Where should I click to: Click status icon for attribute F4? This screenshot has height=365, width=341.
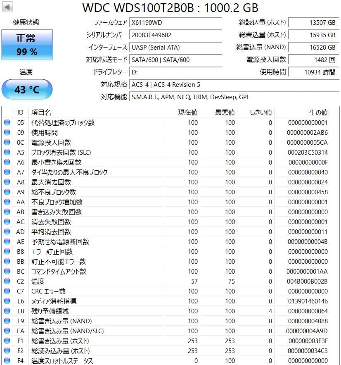click(x=7, y=360)
